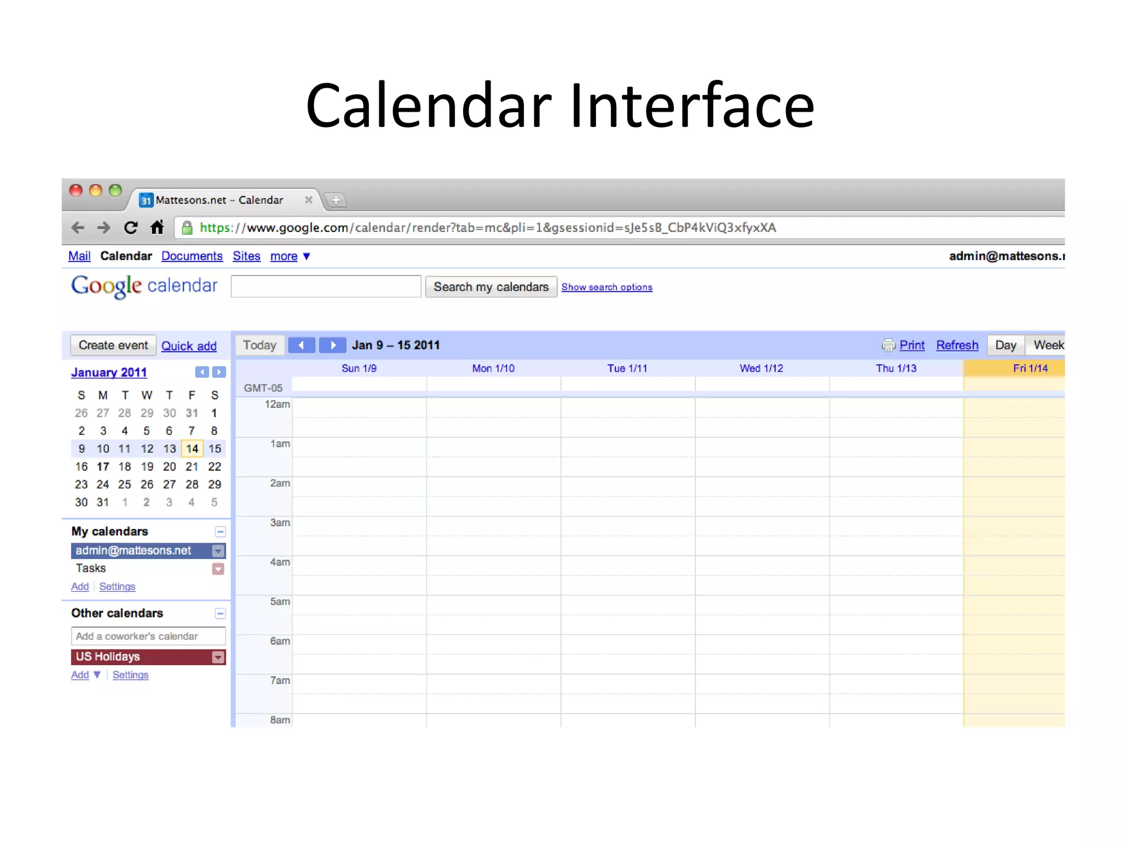Click the Google calendar logo
This screenshot has height=841, width=1121.
(145, 286)
